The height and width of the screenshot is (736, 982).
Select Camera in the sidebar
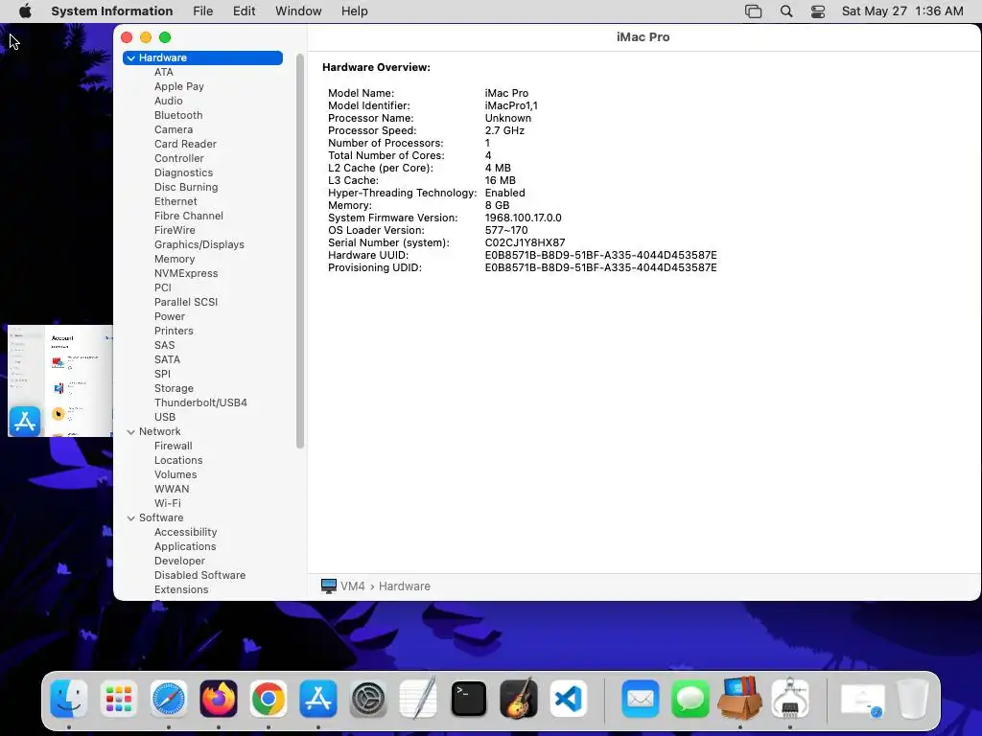tap(174, 129)
